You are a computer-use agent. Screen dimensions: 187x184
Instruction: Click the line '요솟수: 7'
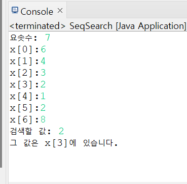[x=30, y=38]
